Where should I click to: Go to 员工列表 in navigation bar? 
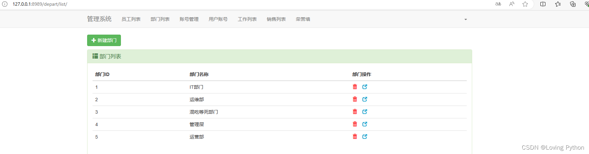pos(131,19)
